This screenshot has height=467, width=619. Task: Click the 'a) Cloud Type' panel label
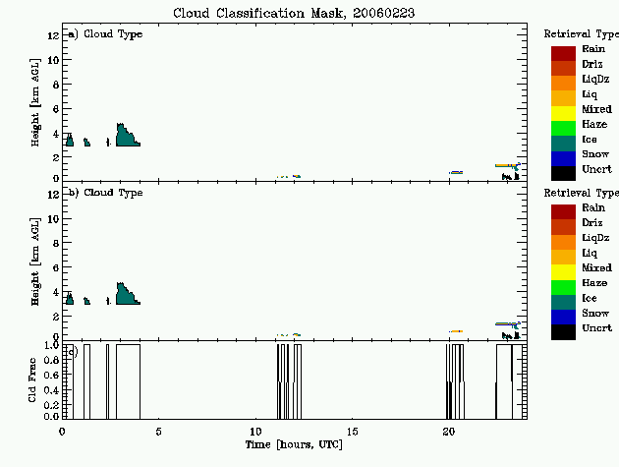point(105,34)
